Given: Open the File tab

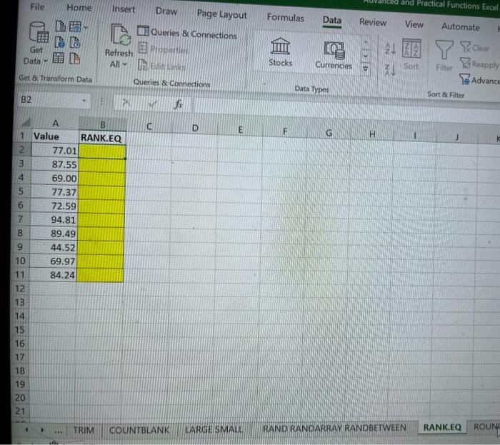Looking at the screenshot, I should (38, 6).
